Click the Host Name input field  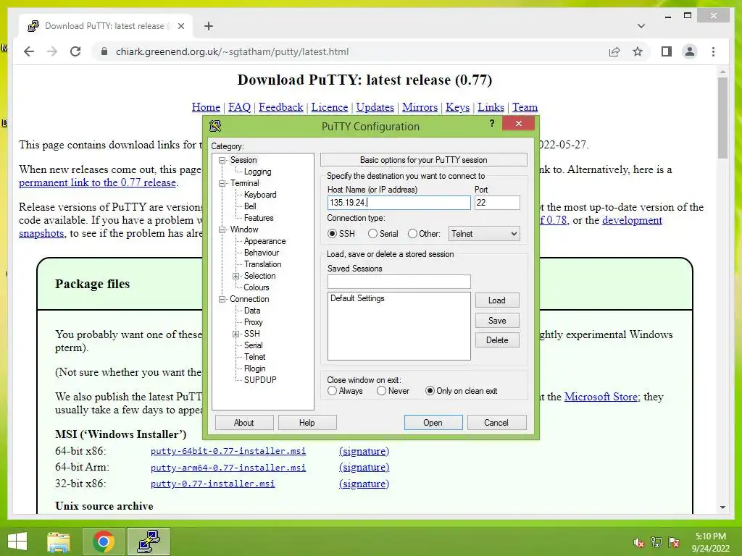399,203
